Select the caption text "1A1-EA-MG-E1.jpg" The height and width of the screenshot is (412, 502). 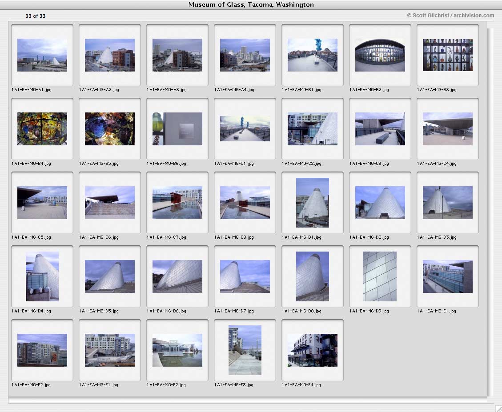tap(436, 311)
